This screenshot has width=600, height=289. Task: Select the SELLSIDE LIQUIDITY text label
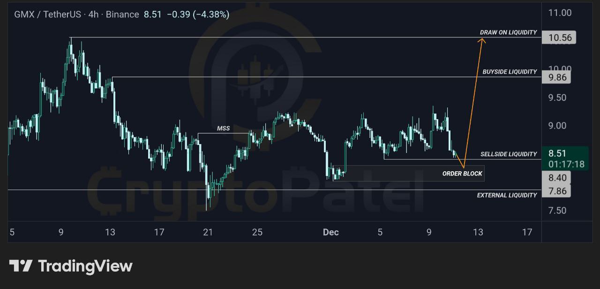[x=509, y=154]
